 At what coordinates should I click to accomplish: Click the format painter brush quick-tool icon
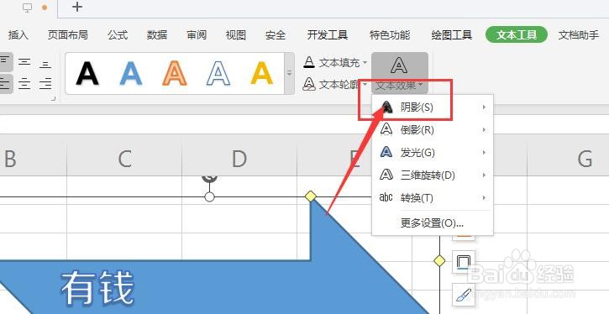pos(464,294)
